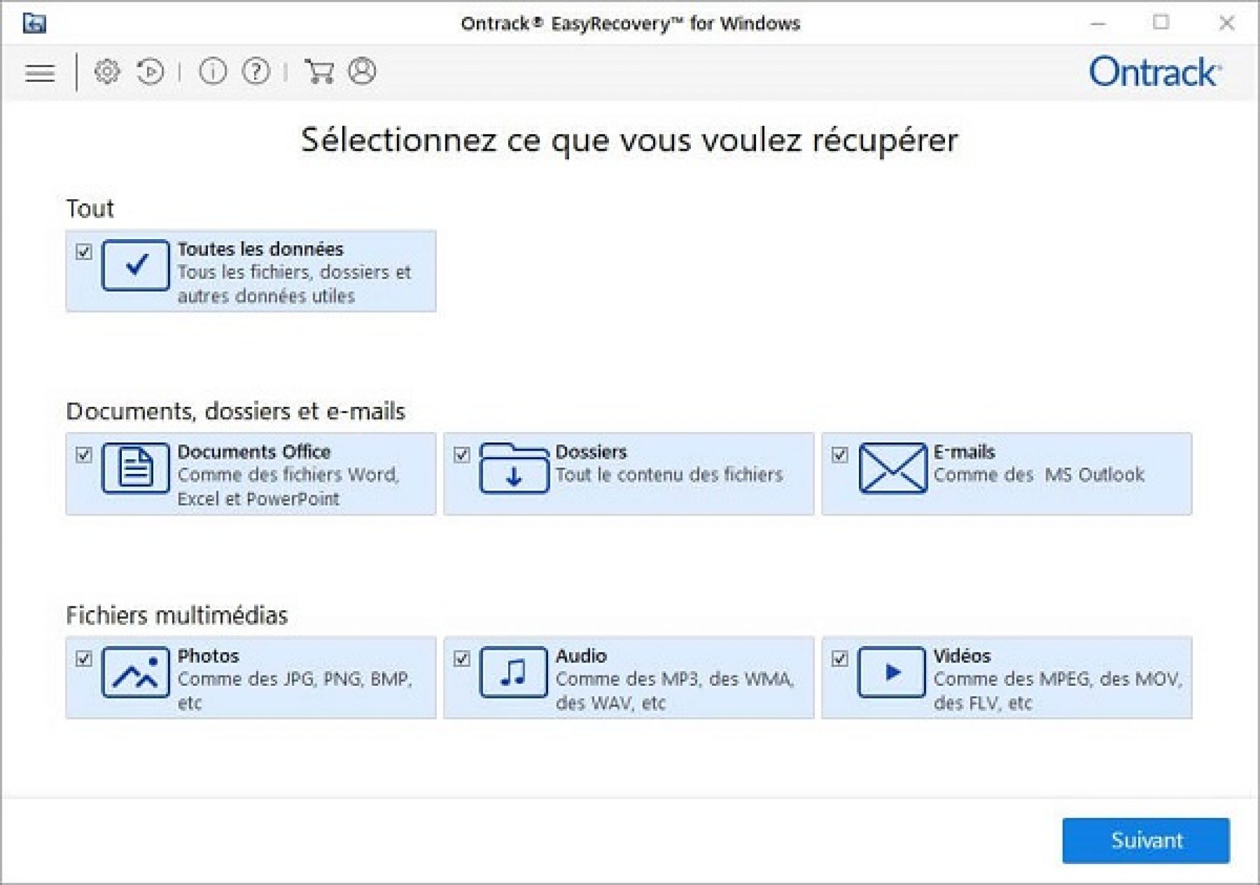This screenshot has height=885, width=1260.
Task: Click the E-mails envelope icon
Action: (892, 468)
